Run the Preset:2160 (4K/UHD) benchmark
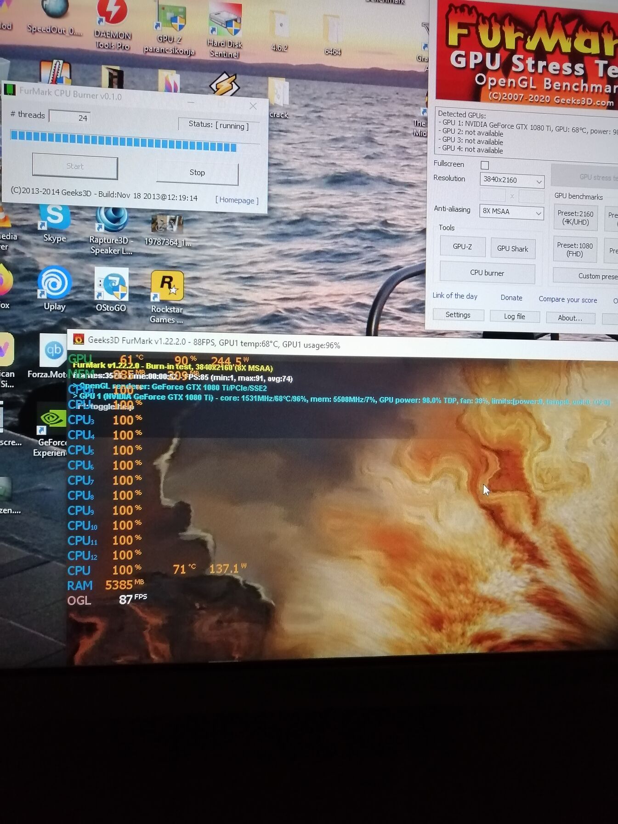618x824 pixels. click(x=575, y=218)
